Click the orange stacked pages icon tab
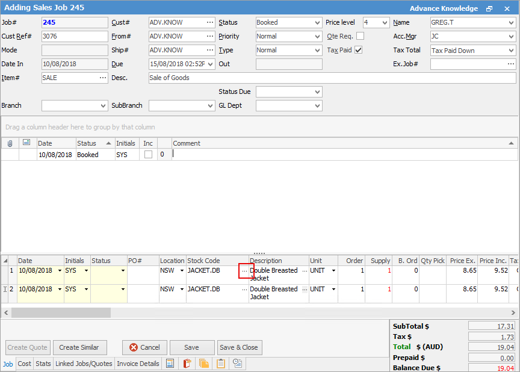 pyautogui.click(x=204, y=364)
